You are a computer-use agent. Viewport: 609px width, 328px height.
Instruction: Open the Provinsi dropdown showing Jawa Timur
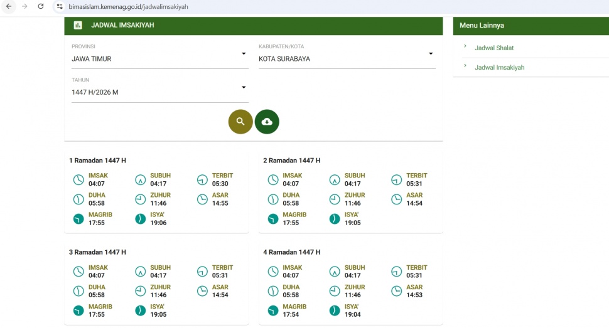159,59
